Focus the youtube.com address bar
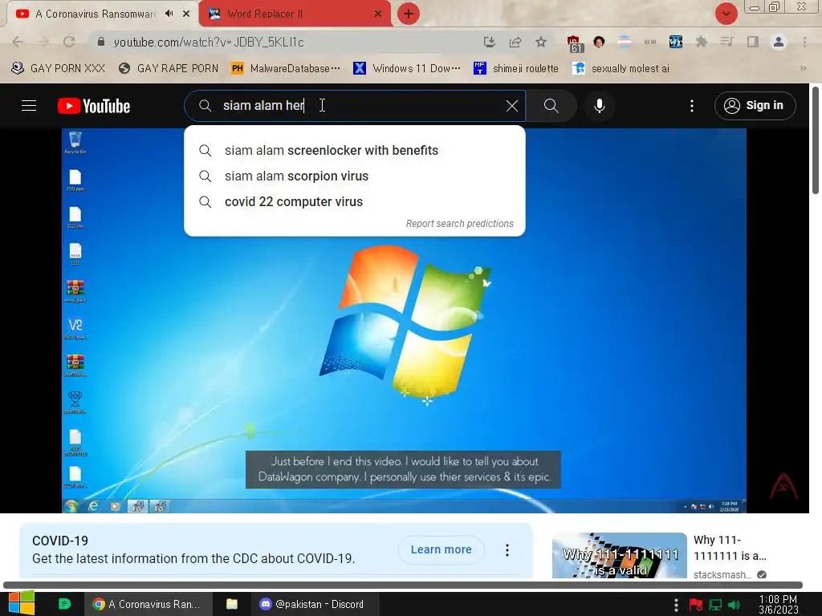This screenshot has width=822, height=616. pyautogui.click(x=283, y=42)
